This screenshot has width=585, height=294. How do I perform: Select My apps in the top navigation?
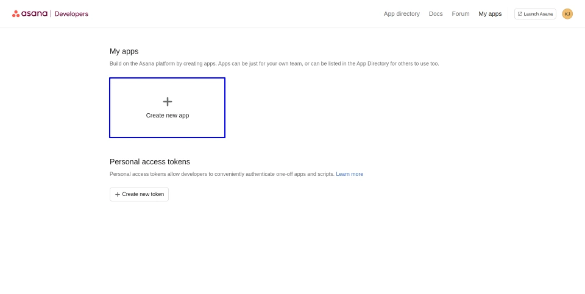490,14
